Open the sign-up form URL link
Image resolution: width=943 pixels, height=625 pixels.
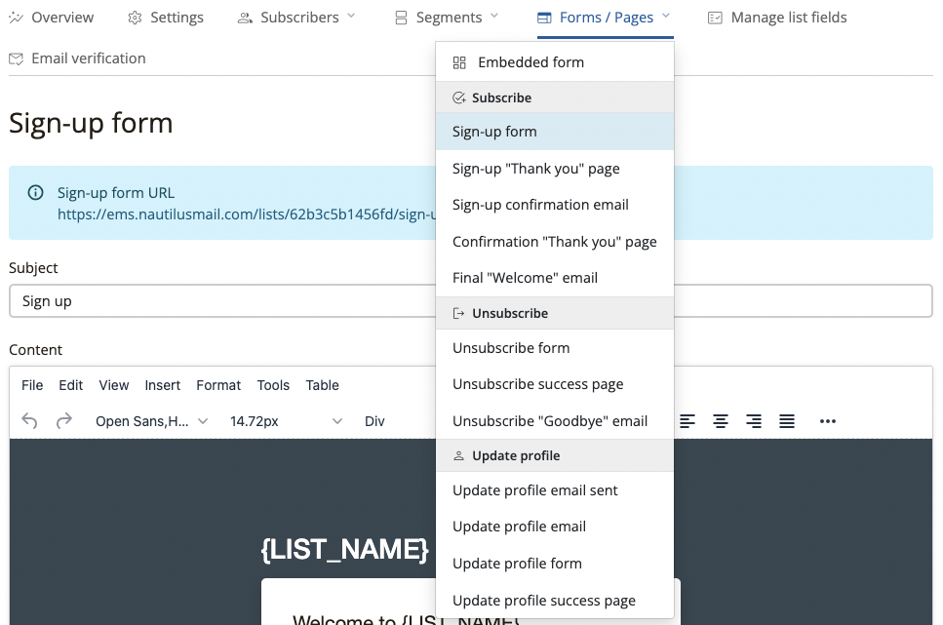point(244,214)
